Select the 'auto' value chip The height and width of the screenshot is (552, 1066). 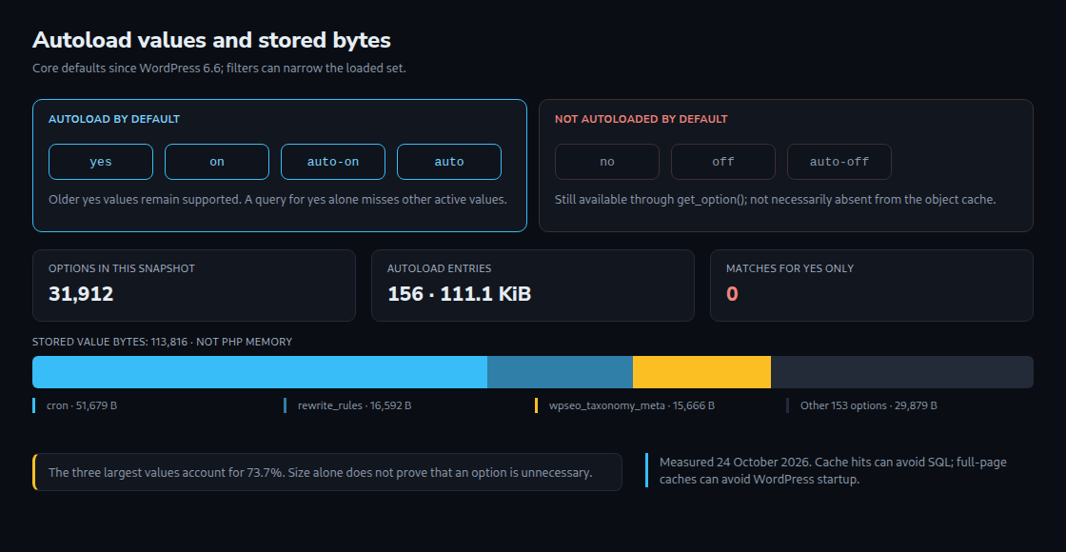(x=449, y=162)
